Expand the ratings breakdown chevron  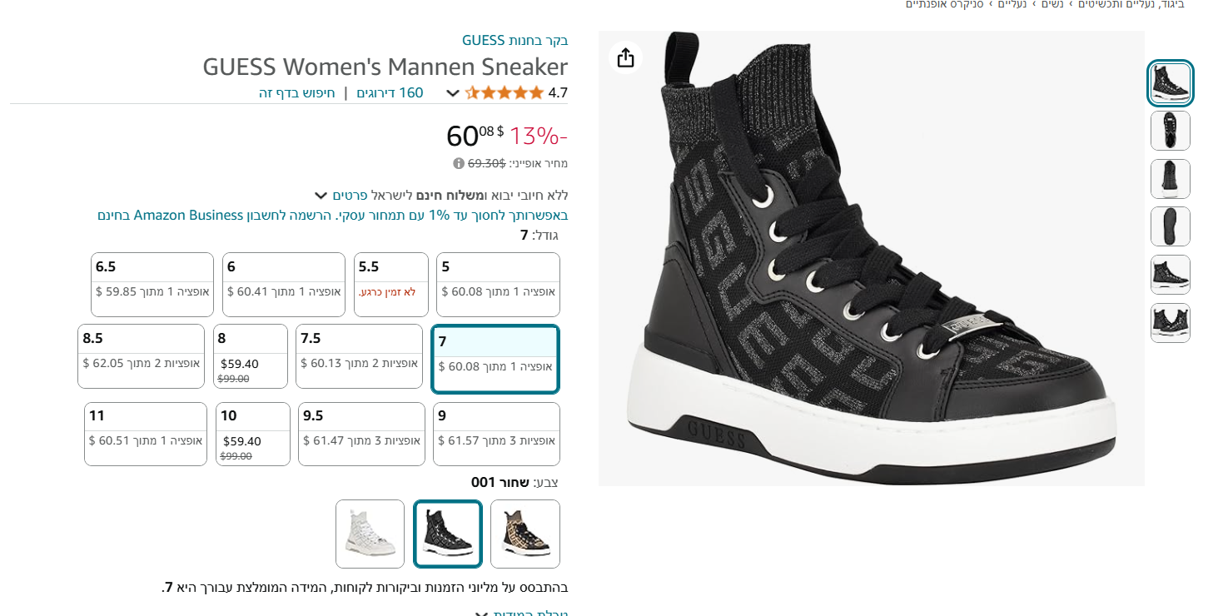(x=453, y=92)
